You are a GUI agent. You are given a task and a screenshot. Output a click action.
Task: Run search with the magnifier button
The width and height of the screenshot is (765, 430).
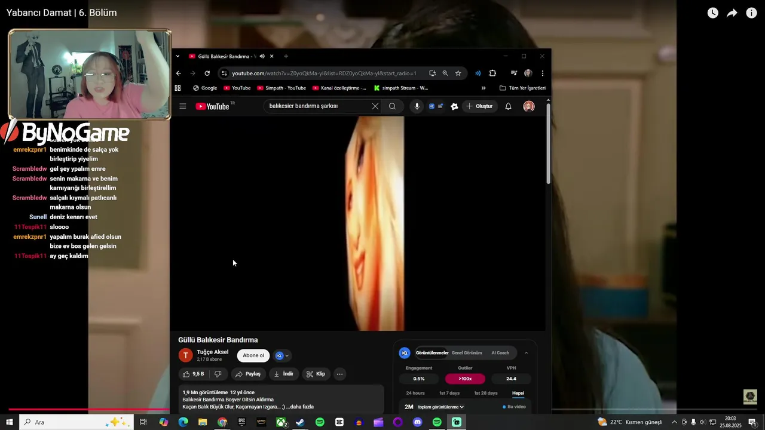(x=392, y=106)
